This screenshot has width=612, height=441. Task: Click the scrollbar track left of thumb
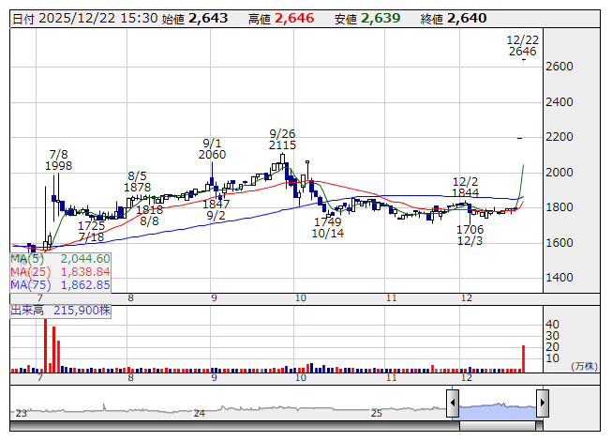coord(234,426)
